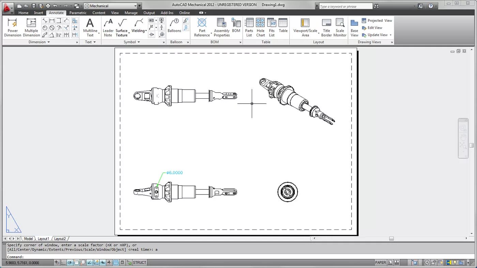477x268 pixels.
Task: Switch to the Layout2 tab
Action: tap(60, 239)
